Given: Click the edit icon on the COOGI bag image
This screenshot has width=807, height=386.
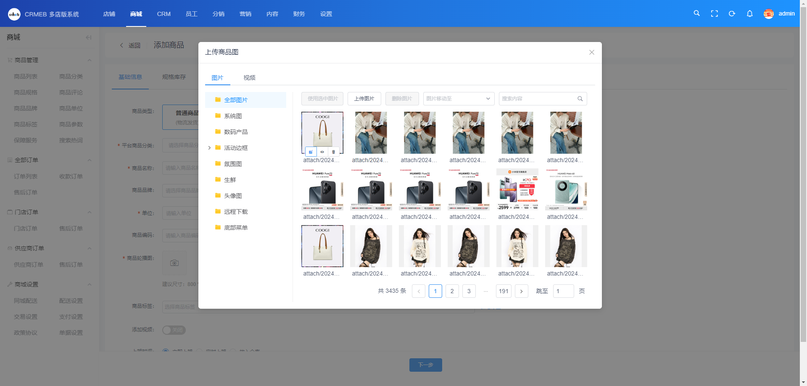Looking at the screenshot, I should pyautogui.click(x=311, y=152).
